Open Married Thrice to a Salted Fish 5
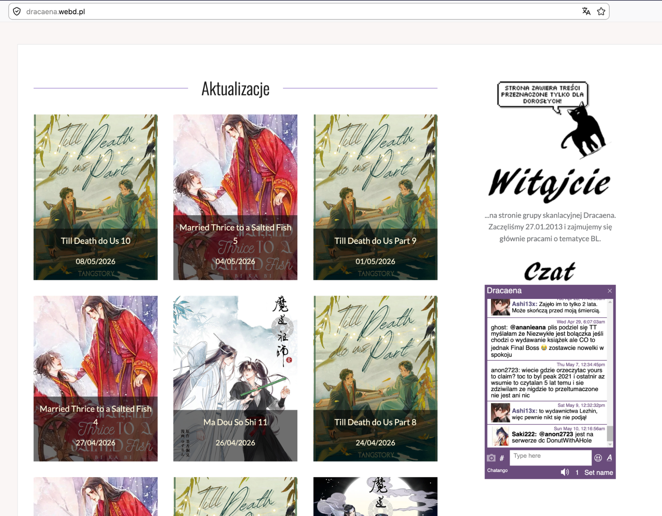662x516 pixels. tap(235, 197)
